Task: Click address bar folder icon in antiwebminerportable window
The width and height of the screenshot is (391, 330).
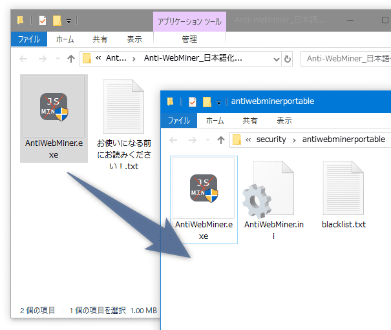Action: [237, 140]
